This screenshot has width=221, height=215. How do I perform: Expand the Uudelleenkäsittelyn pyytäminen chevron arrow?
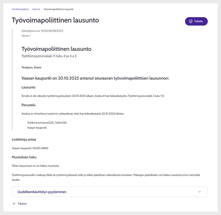(x=199, y=192)
